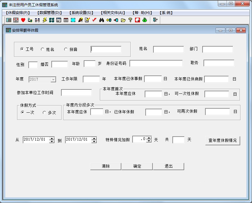Viewport: 252px width, 203px height.
Task: Increase 特殊情况加假 days spinner
Action: [x=149, y=138]
